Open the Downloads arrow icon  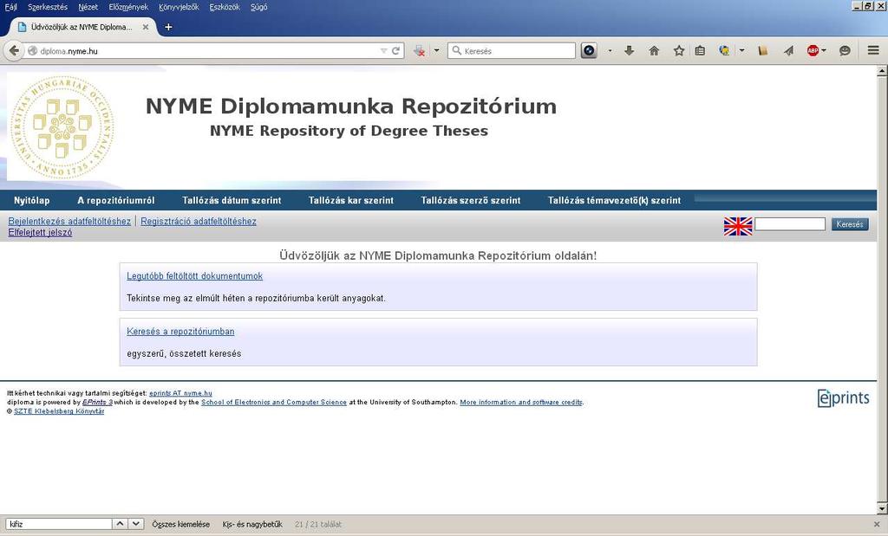[x=630, y=51]
